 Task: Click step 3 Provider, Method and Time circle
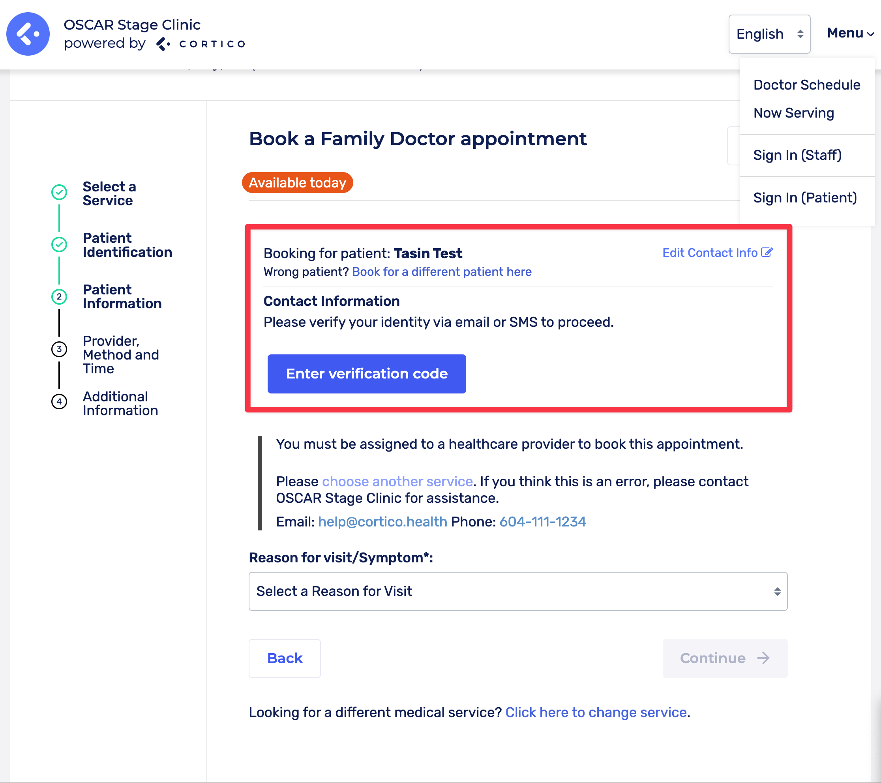(x=59, y=348)
